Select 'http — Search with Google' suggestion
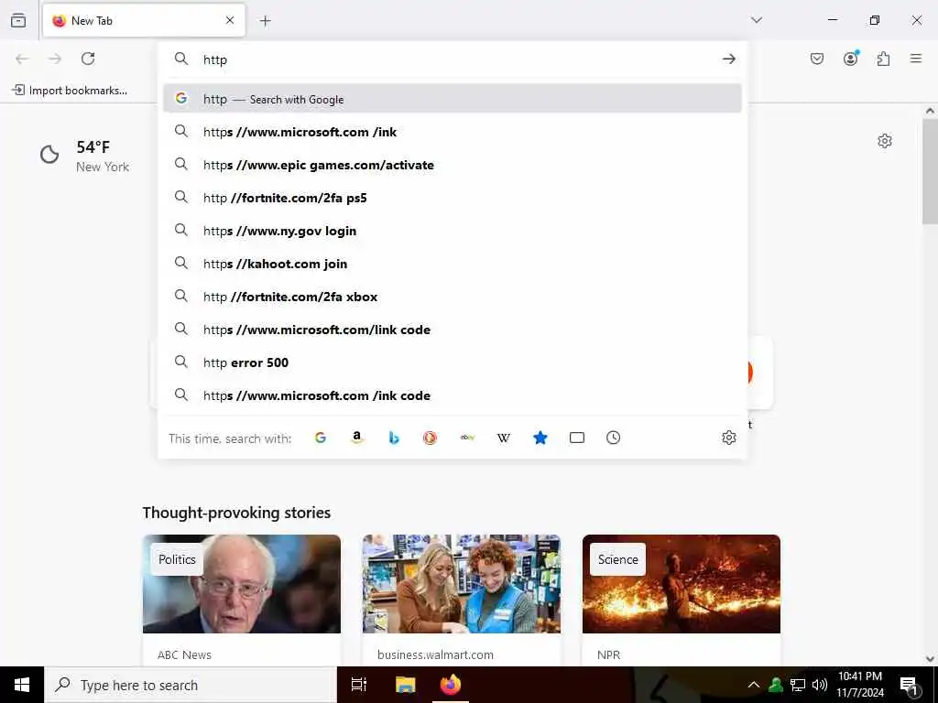The height and width of the screenshot is (703, 938). [x=453, y=99]
